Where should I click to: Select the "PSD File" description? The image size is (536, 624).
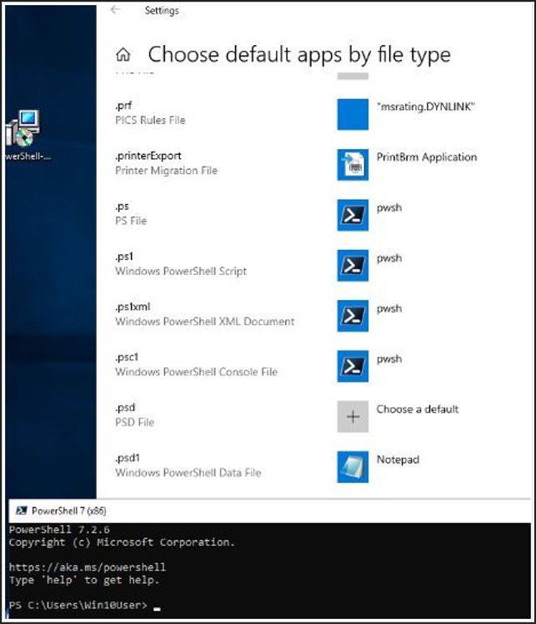pos(134,422)
